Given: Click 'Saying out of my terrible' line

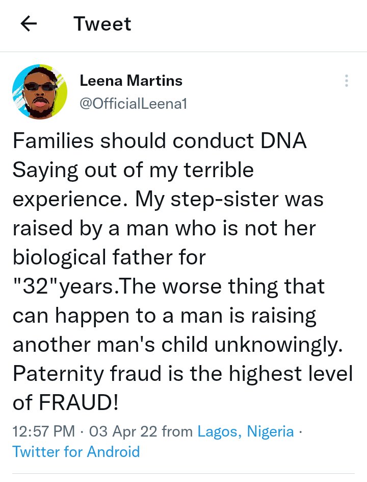Looking at the screenshot, I should coord(133,170).
